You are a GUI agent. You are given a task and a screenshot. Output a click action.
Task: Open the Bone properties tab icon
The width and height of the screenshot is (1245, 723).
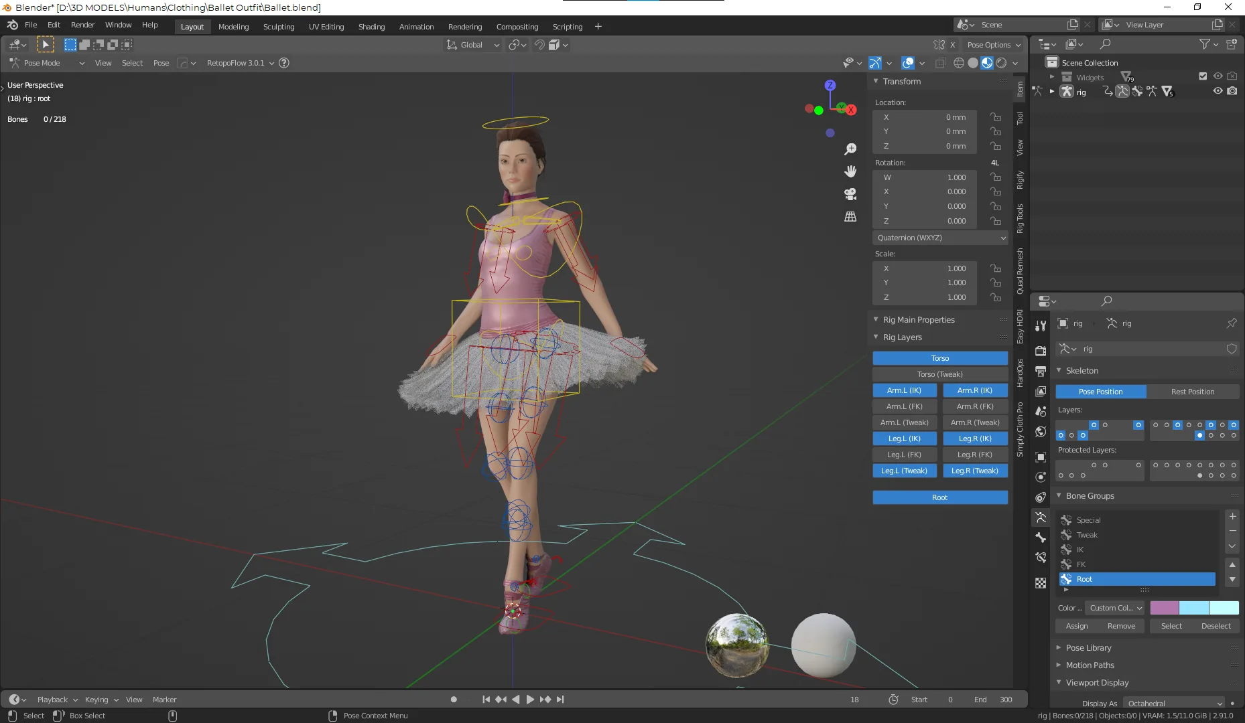click(x=1041, y=538)
